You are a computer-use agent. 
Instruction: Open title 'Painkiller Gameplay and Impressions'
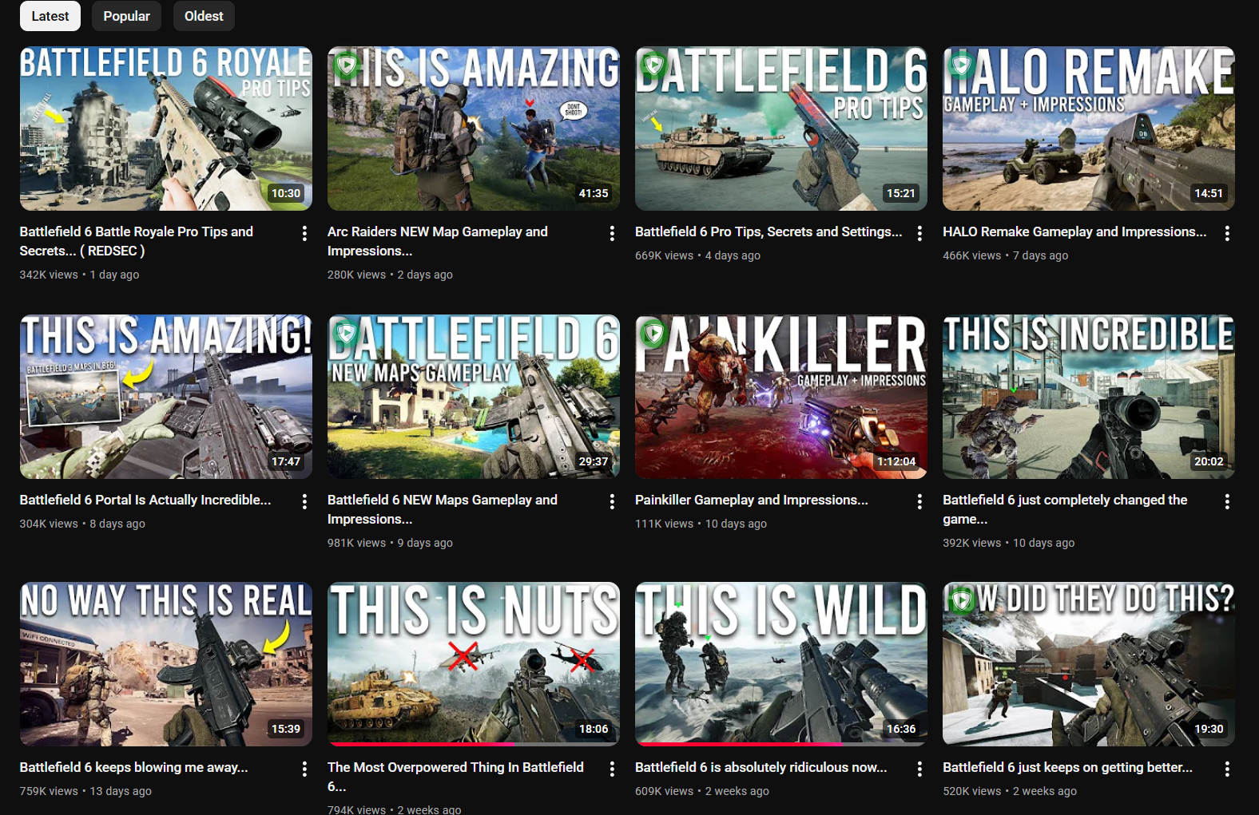pos(752,500)
